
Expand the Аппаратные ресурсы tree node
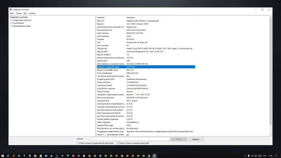(11, 20)
